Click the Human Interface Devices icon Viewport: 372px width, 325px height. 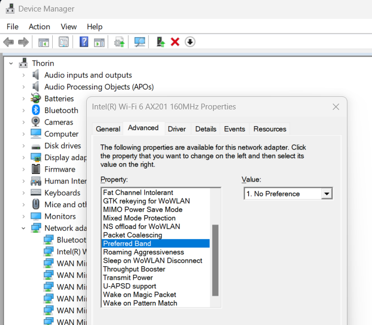point(36,181)
